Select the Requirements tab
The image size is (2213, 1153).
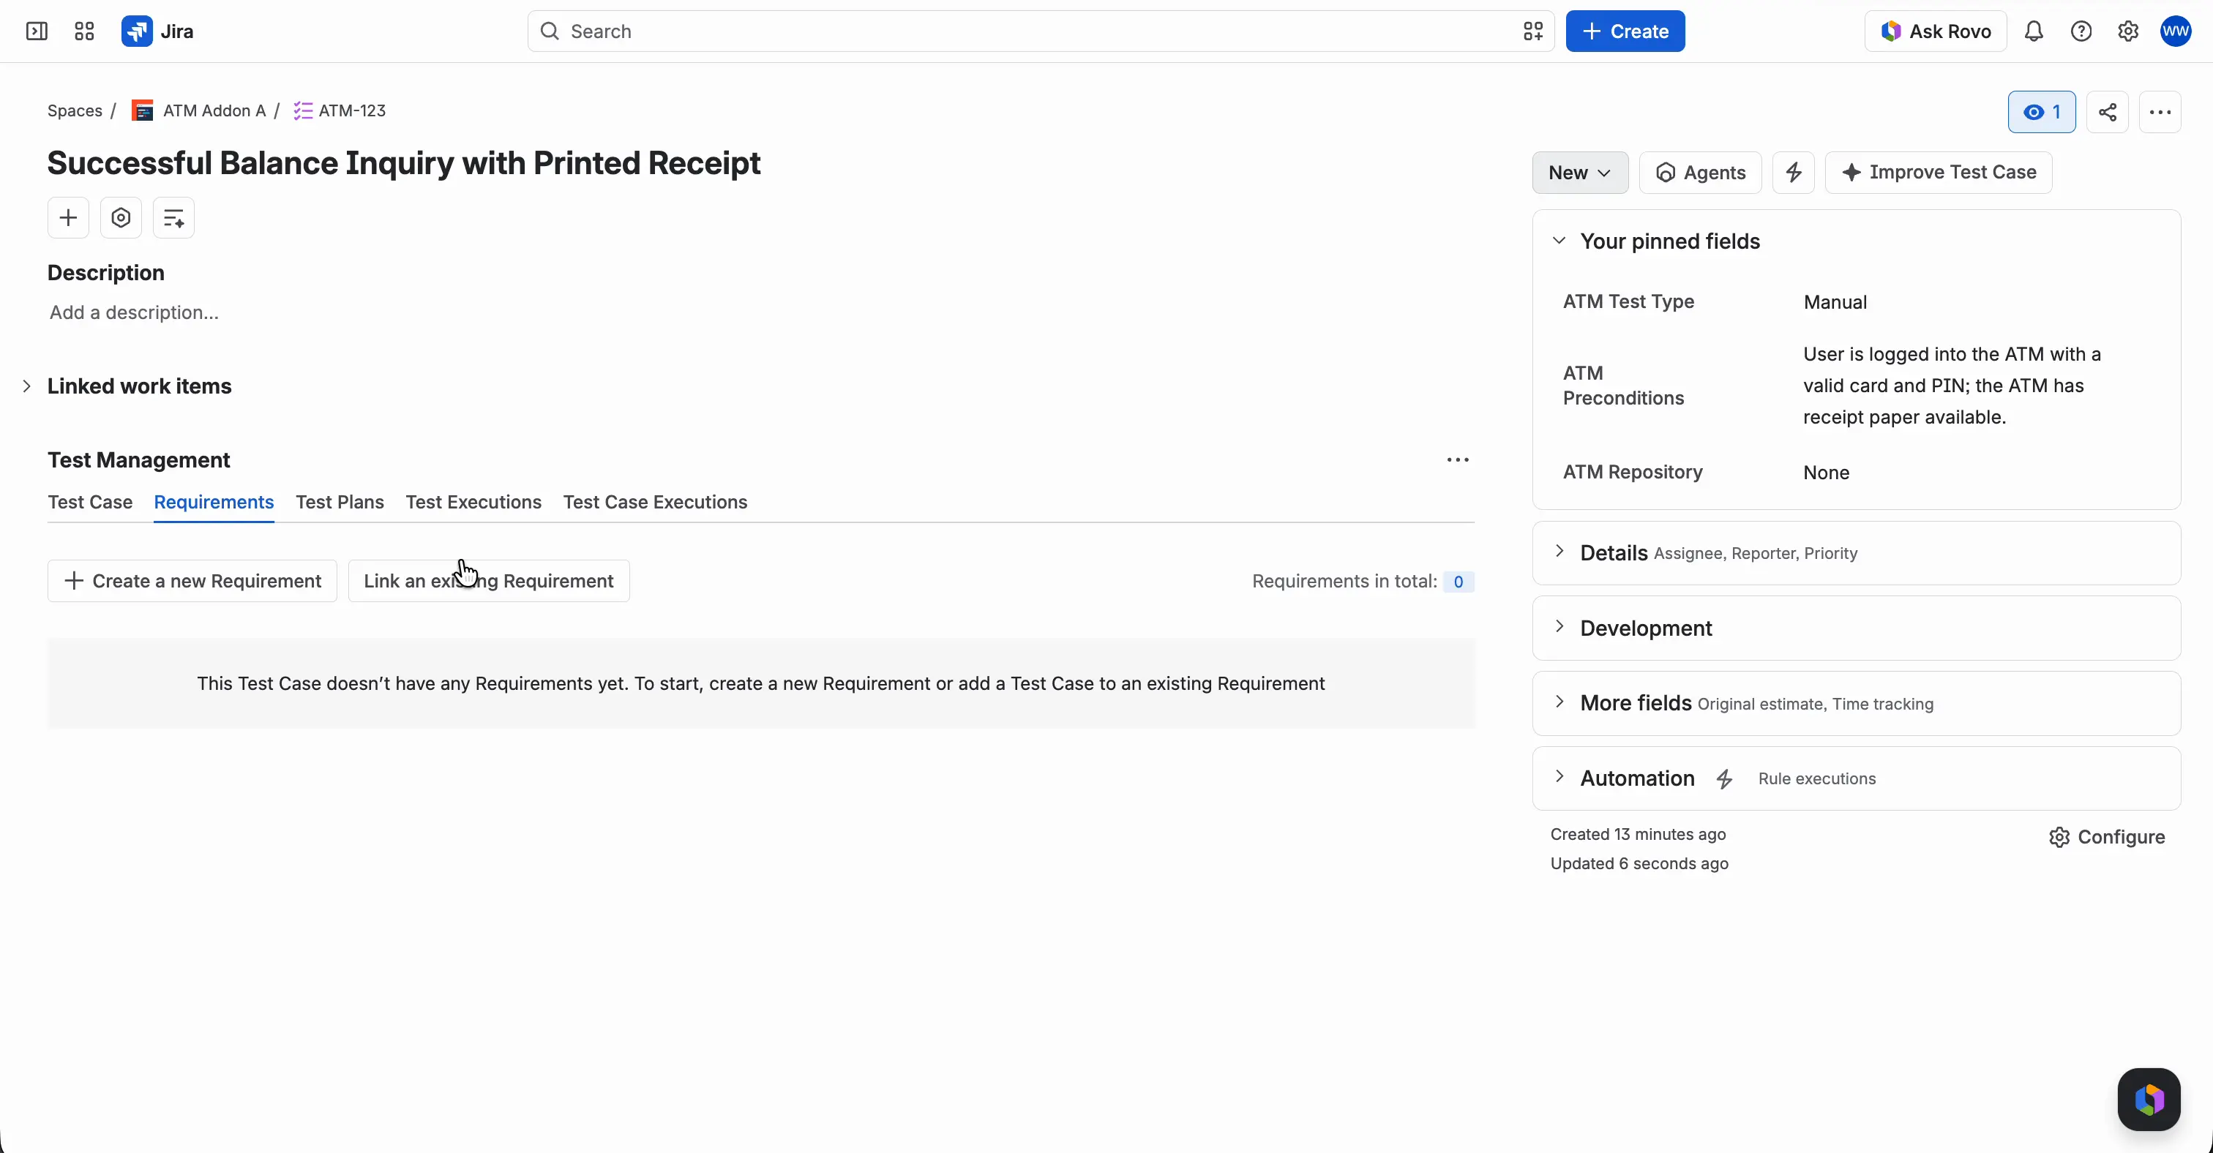(214, 502)
